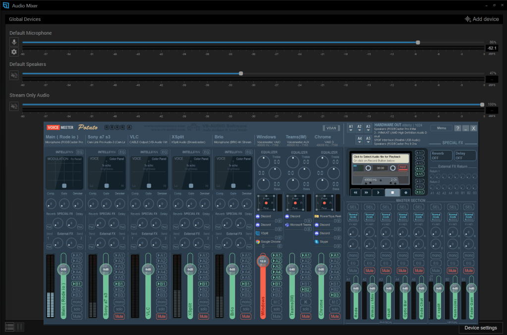Click Normal mode on A2 master bus

[369, 216]
